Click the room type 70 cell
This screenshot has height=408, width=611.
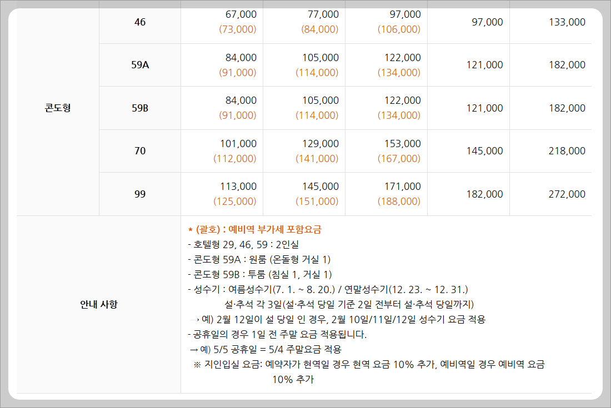(139, 150)
